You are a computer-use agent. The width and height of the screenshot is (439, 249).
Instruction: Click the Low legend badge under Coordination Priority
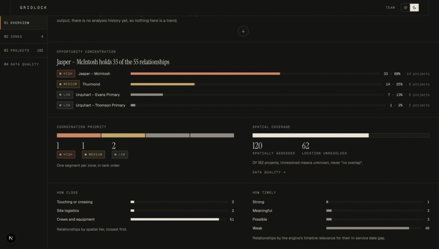pyautogui.click(x=120, y=154)
